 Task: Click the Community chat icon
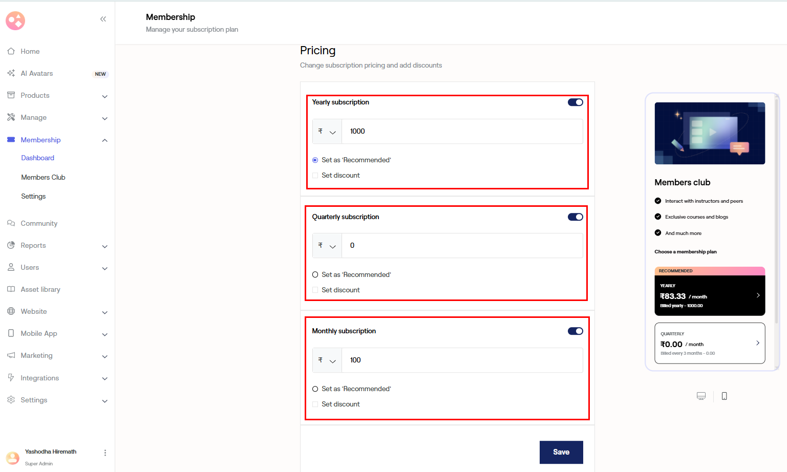pos(11,223)
